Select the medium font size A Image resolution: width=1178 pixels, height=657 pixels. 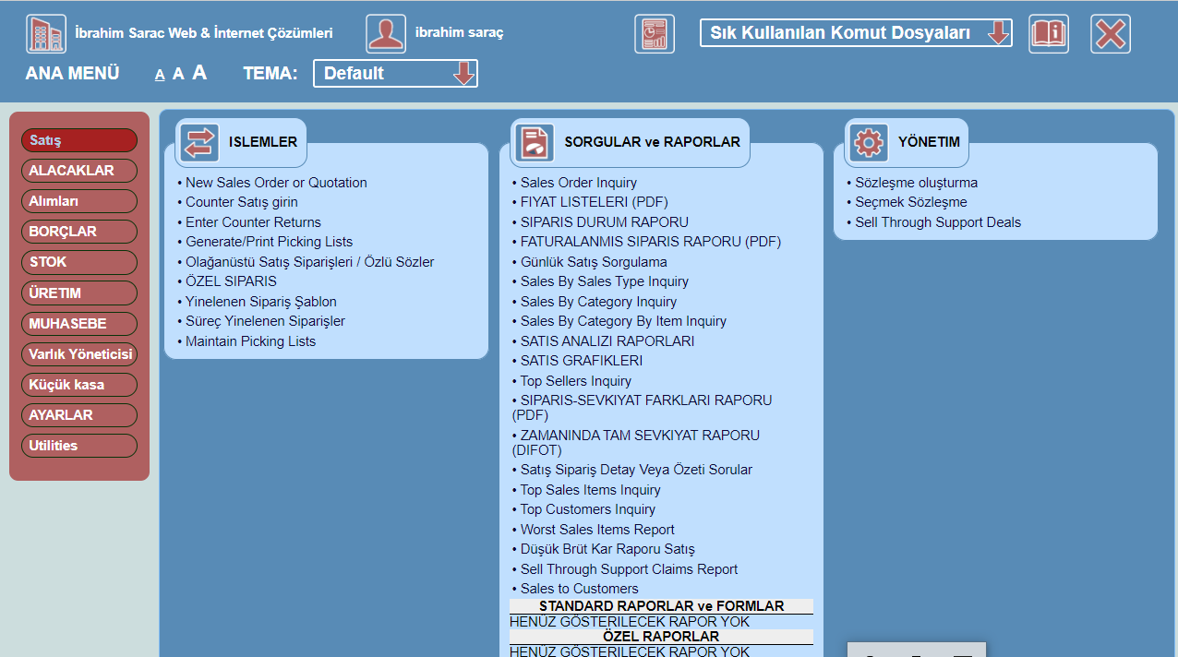tap(179, 74)
